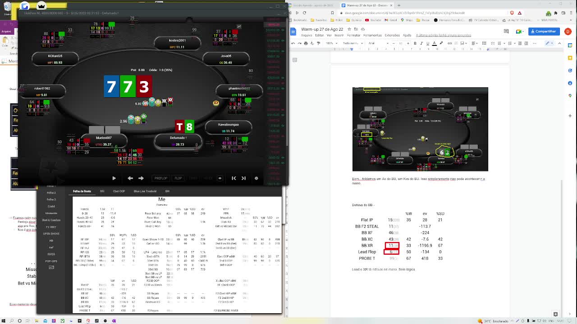Go to next hand in replayer
Viewport: 577px width, 324px height.
(243, 178)
